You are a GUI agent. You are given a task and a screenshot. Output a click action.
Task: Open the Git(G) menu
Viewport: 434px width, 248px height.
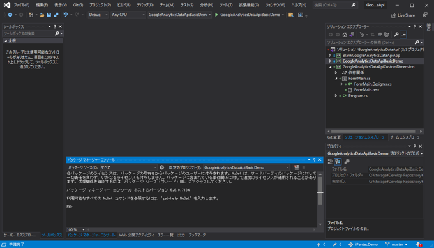78,5
